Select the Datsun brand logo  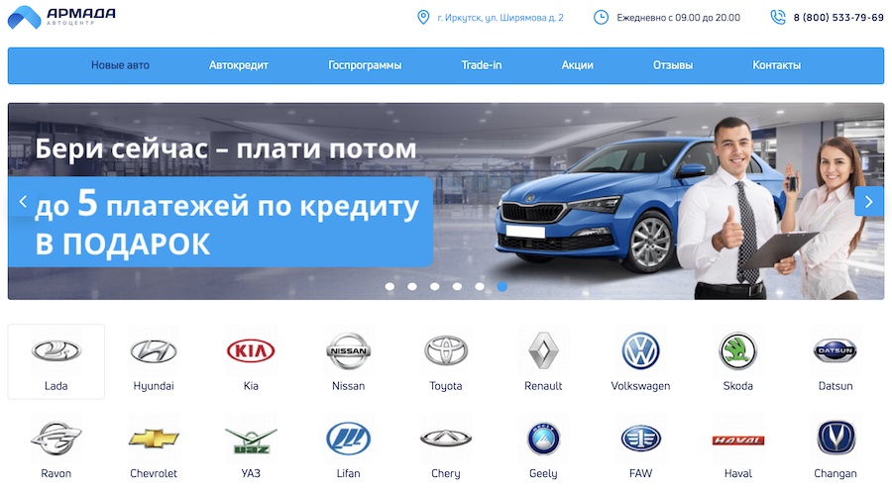click(x=836, y=350)
